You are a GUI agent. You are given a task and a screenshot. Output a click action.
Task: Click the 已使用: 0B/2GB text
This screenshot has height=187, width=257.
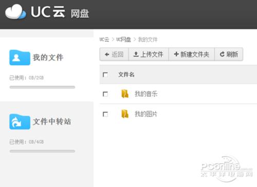[x=27, y=78]
